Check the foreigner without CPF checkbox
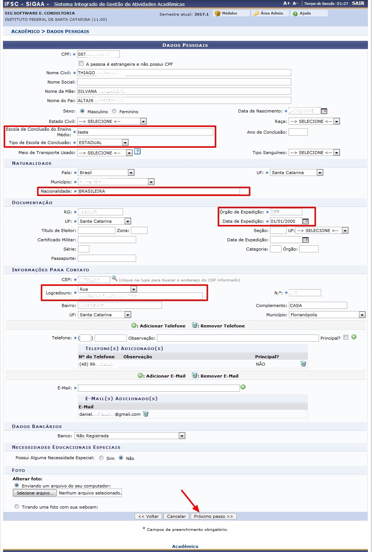 pyautogui.click(x=81, y=63)
